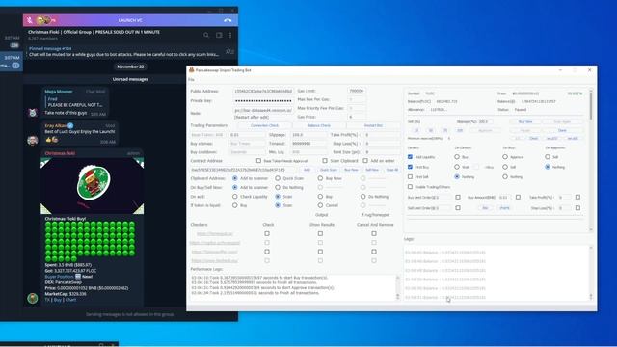Select Sell under On Approve
The image size is (617, 347).
548,156
